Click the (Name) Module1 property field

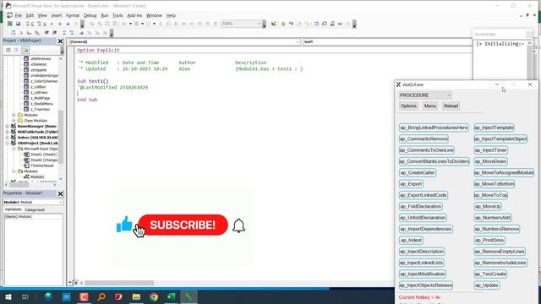coord(34,216)
